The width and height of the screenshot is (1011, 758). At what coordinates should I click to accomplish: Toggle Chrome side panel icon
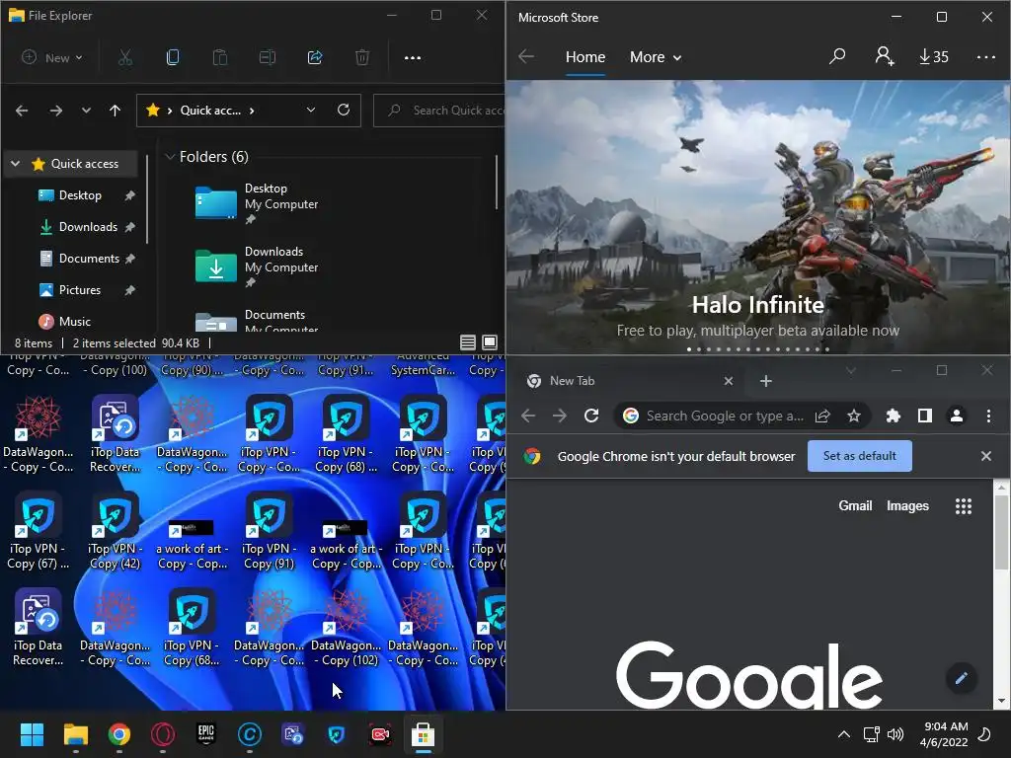click(x=924, y=416)
